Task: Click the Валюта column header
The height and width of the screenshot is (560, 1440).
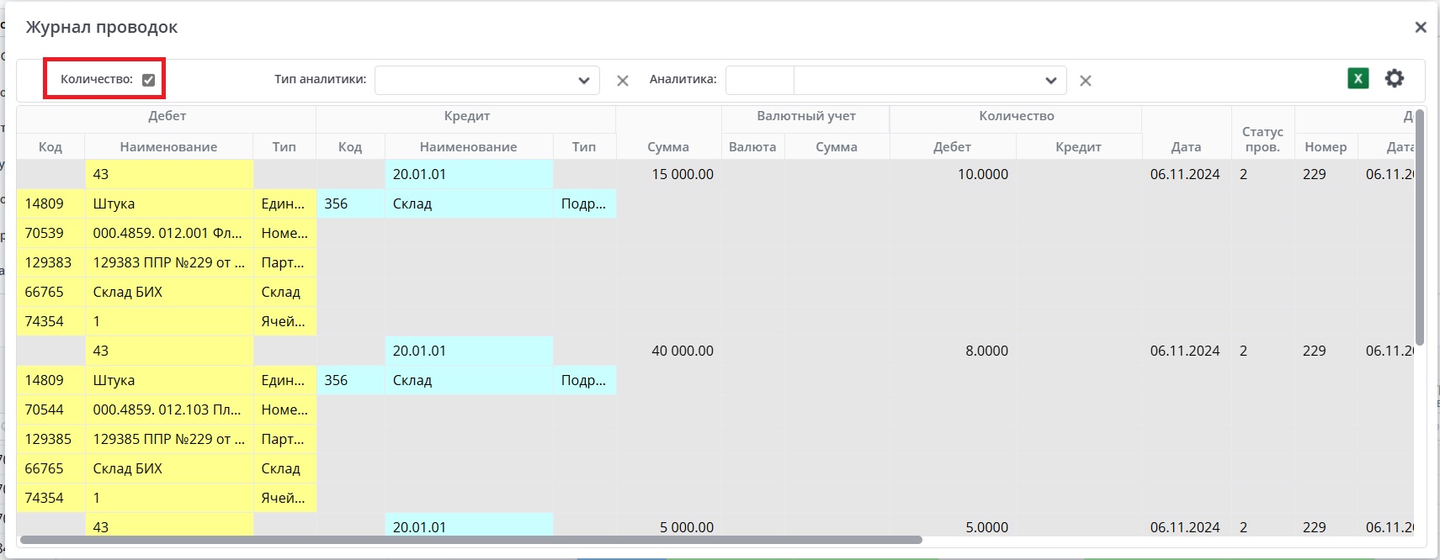Action: tap(752, 146)
